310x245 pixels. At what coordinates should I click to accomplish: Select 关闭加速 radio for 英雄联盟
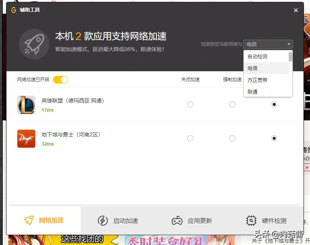pos(190,104)
